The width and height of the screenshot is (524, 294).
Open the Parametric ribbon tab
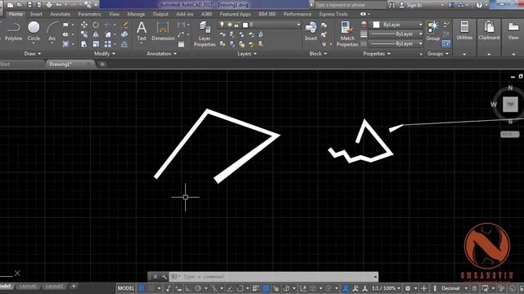coord(89,15)
